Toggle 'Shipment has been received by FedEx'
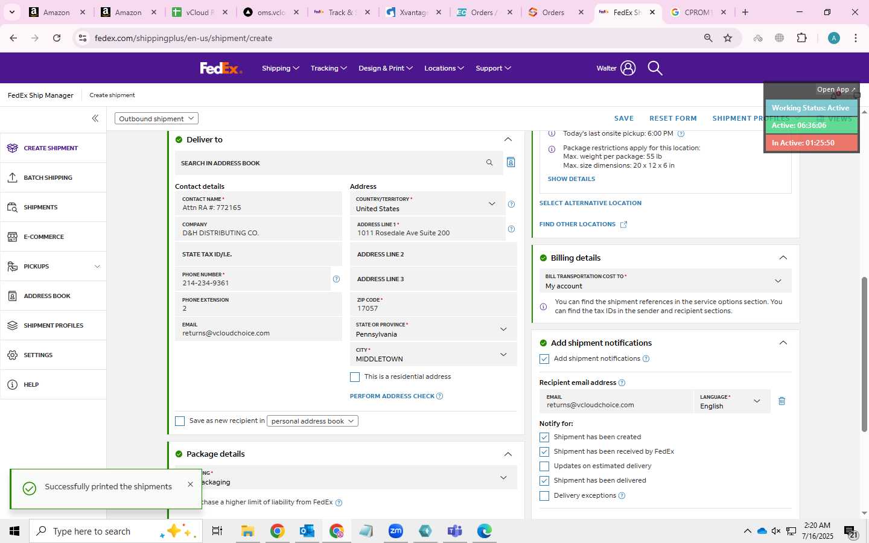The image size is (869, 543). [544, 452]
